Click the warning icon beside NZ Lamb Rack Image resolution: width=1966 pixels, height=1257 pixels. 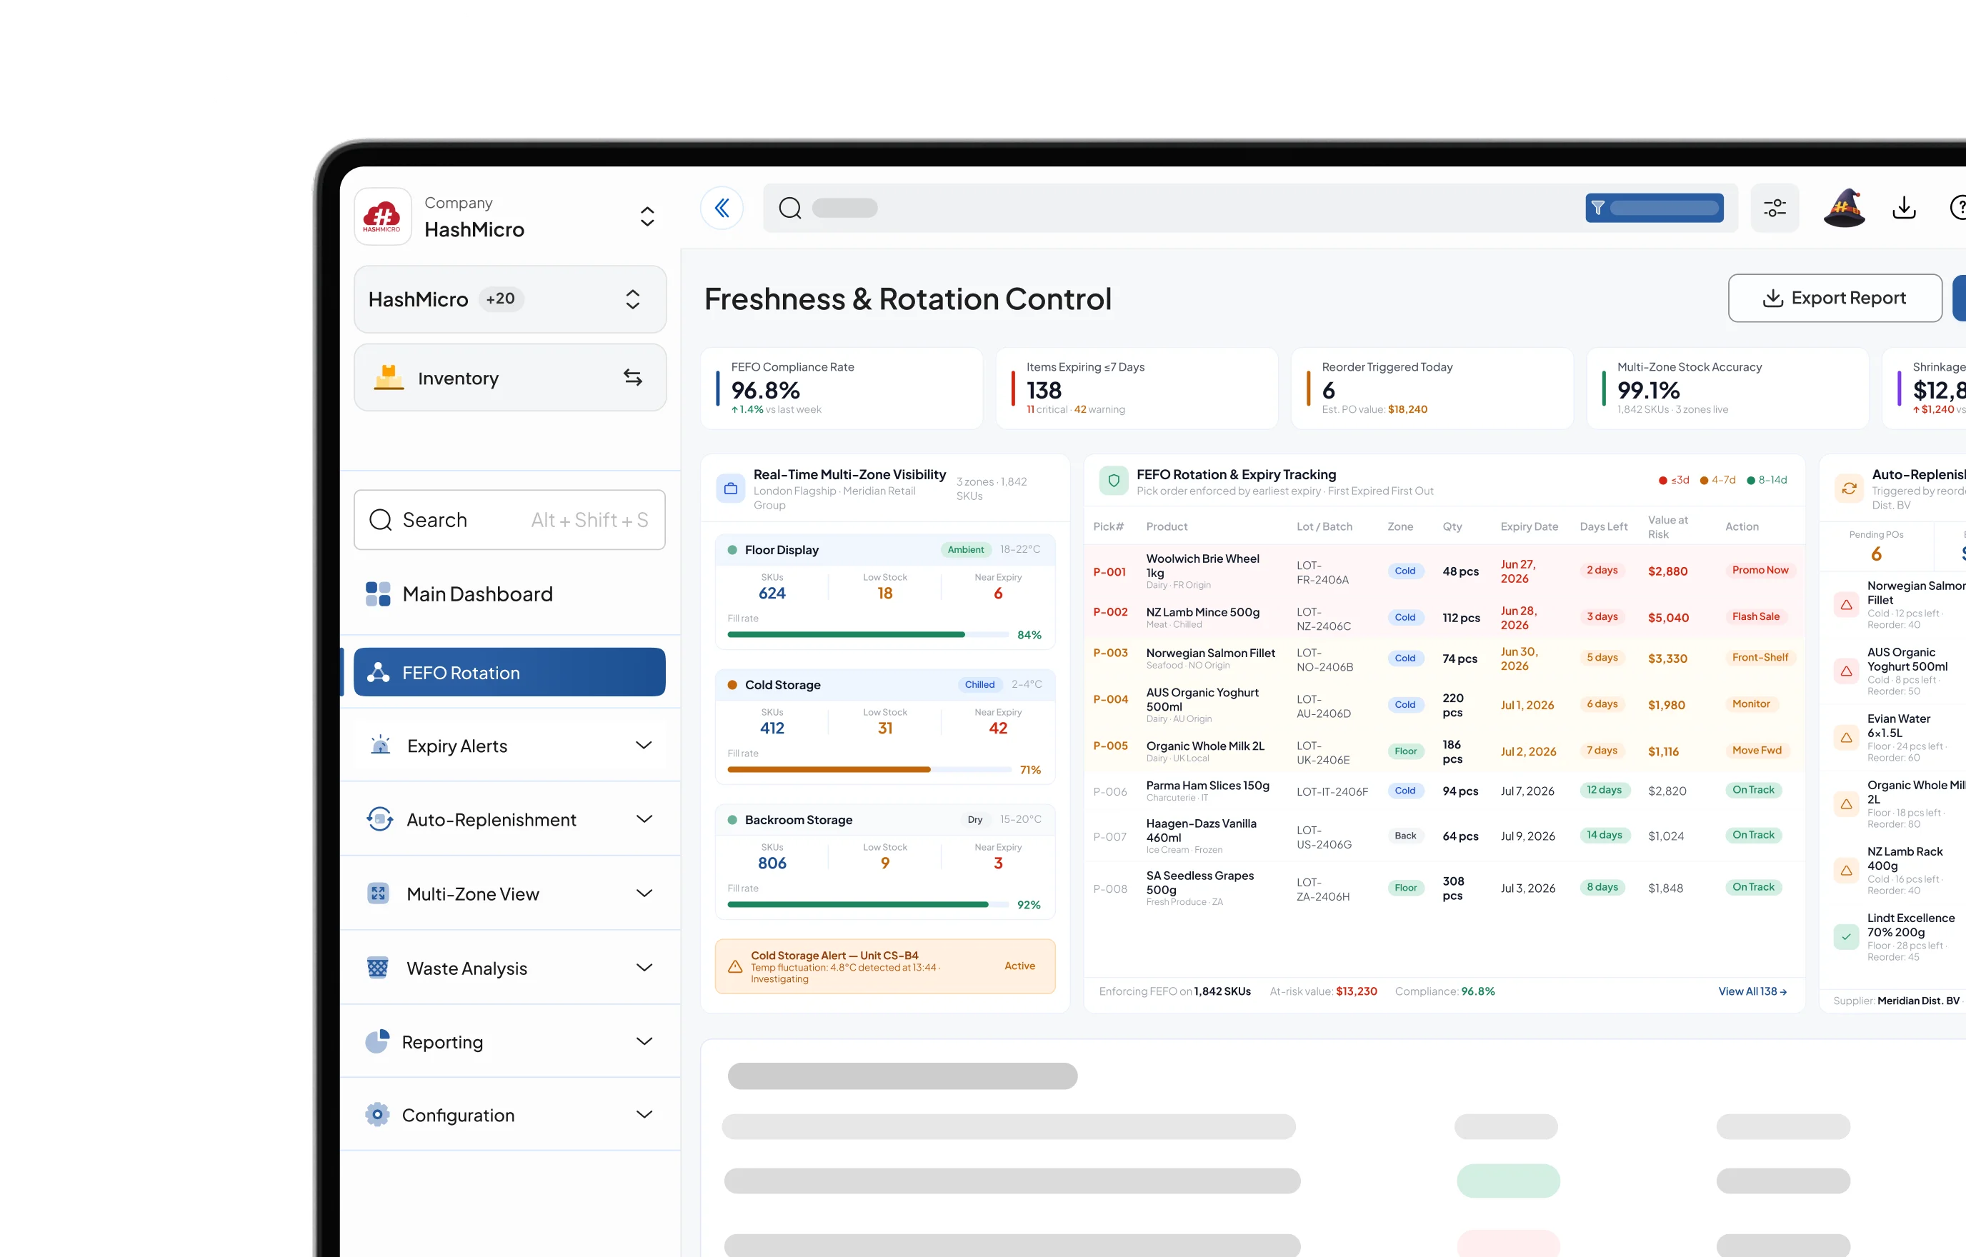tap(1846, 871)
